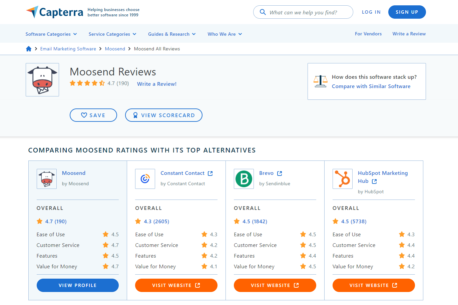Open HubSpot Marketing Hub logo
Viewport: 458px width, 305px height.
pos(343,179)
